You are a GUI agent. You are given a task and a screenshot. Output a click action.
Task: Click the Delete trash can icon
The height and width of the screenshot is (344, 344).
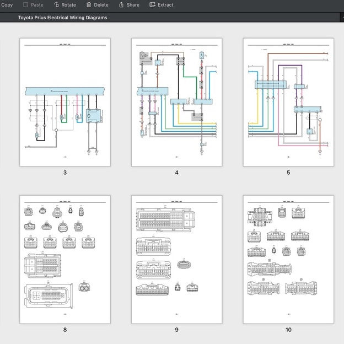[89, 5]
